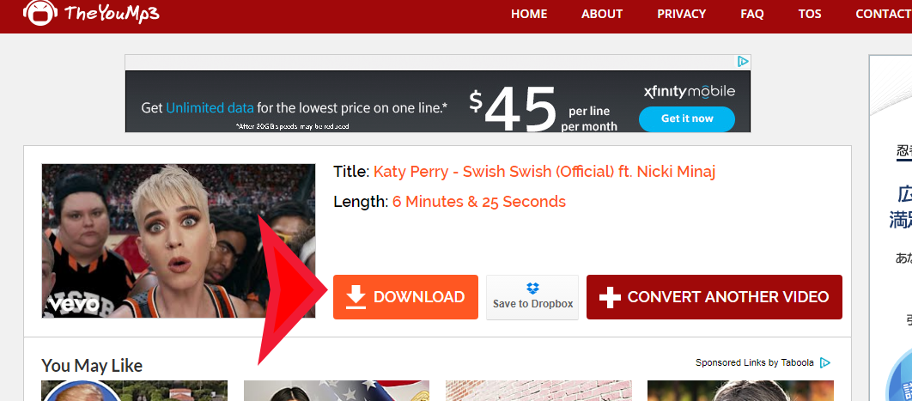Open the ABOUT page from navigation

pos(602,14)
